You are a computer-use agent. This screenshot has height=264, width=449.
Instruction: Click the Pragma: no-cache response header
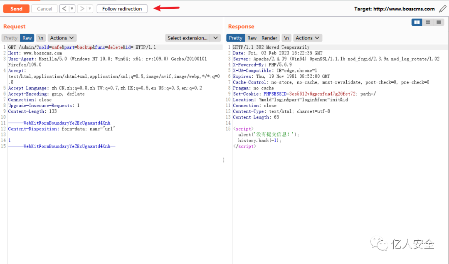click(x=254, y=88)
